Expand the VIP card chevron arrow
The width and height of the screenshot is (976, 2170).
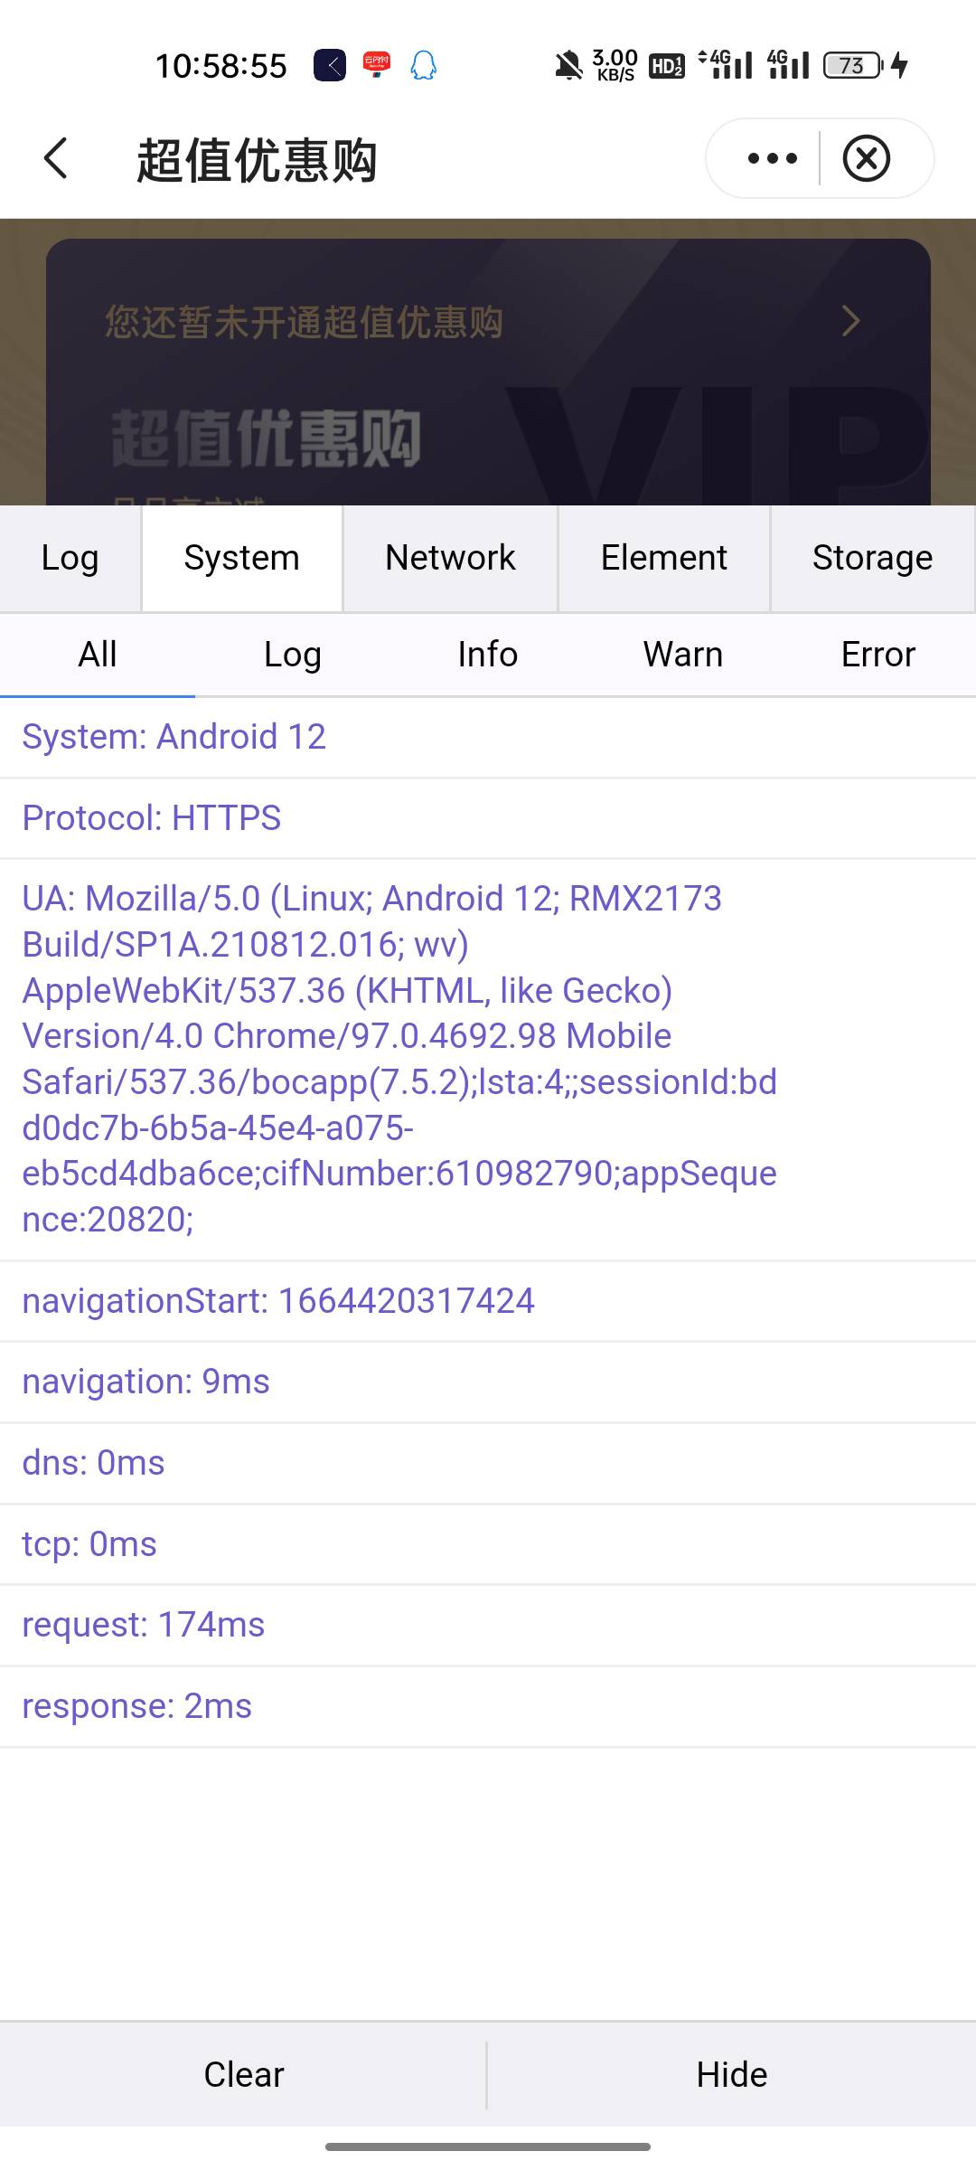850,321
